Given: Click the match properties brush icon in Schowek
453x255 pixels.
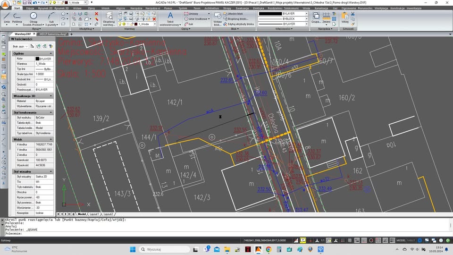Looking at the screenshot, I should pos(353,24).
